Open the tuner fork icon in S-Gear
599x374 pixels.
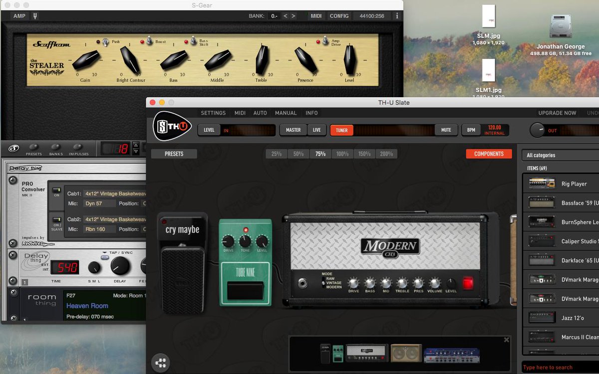point(35,16)
